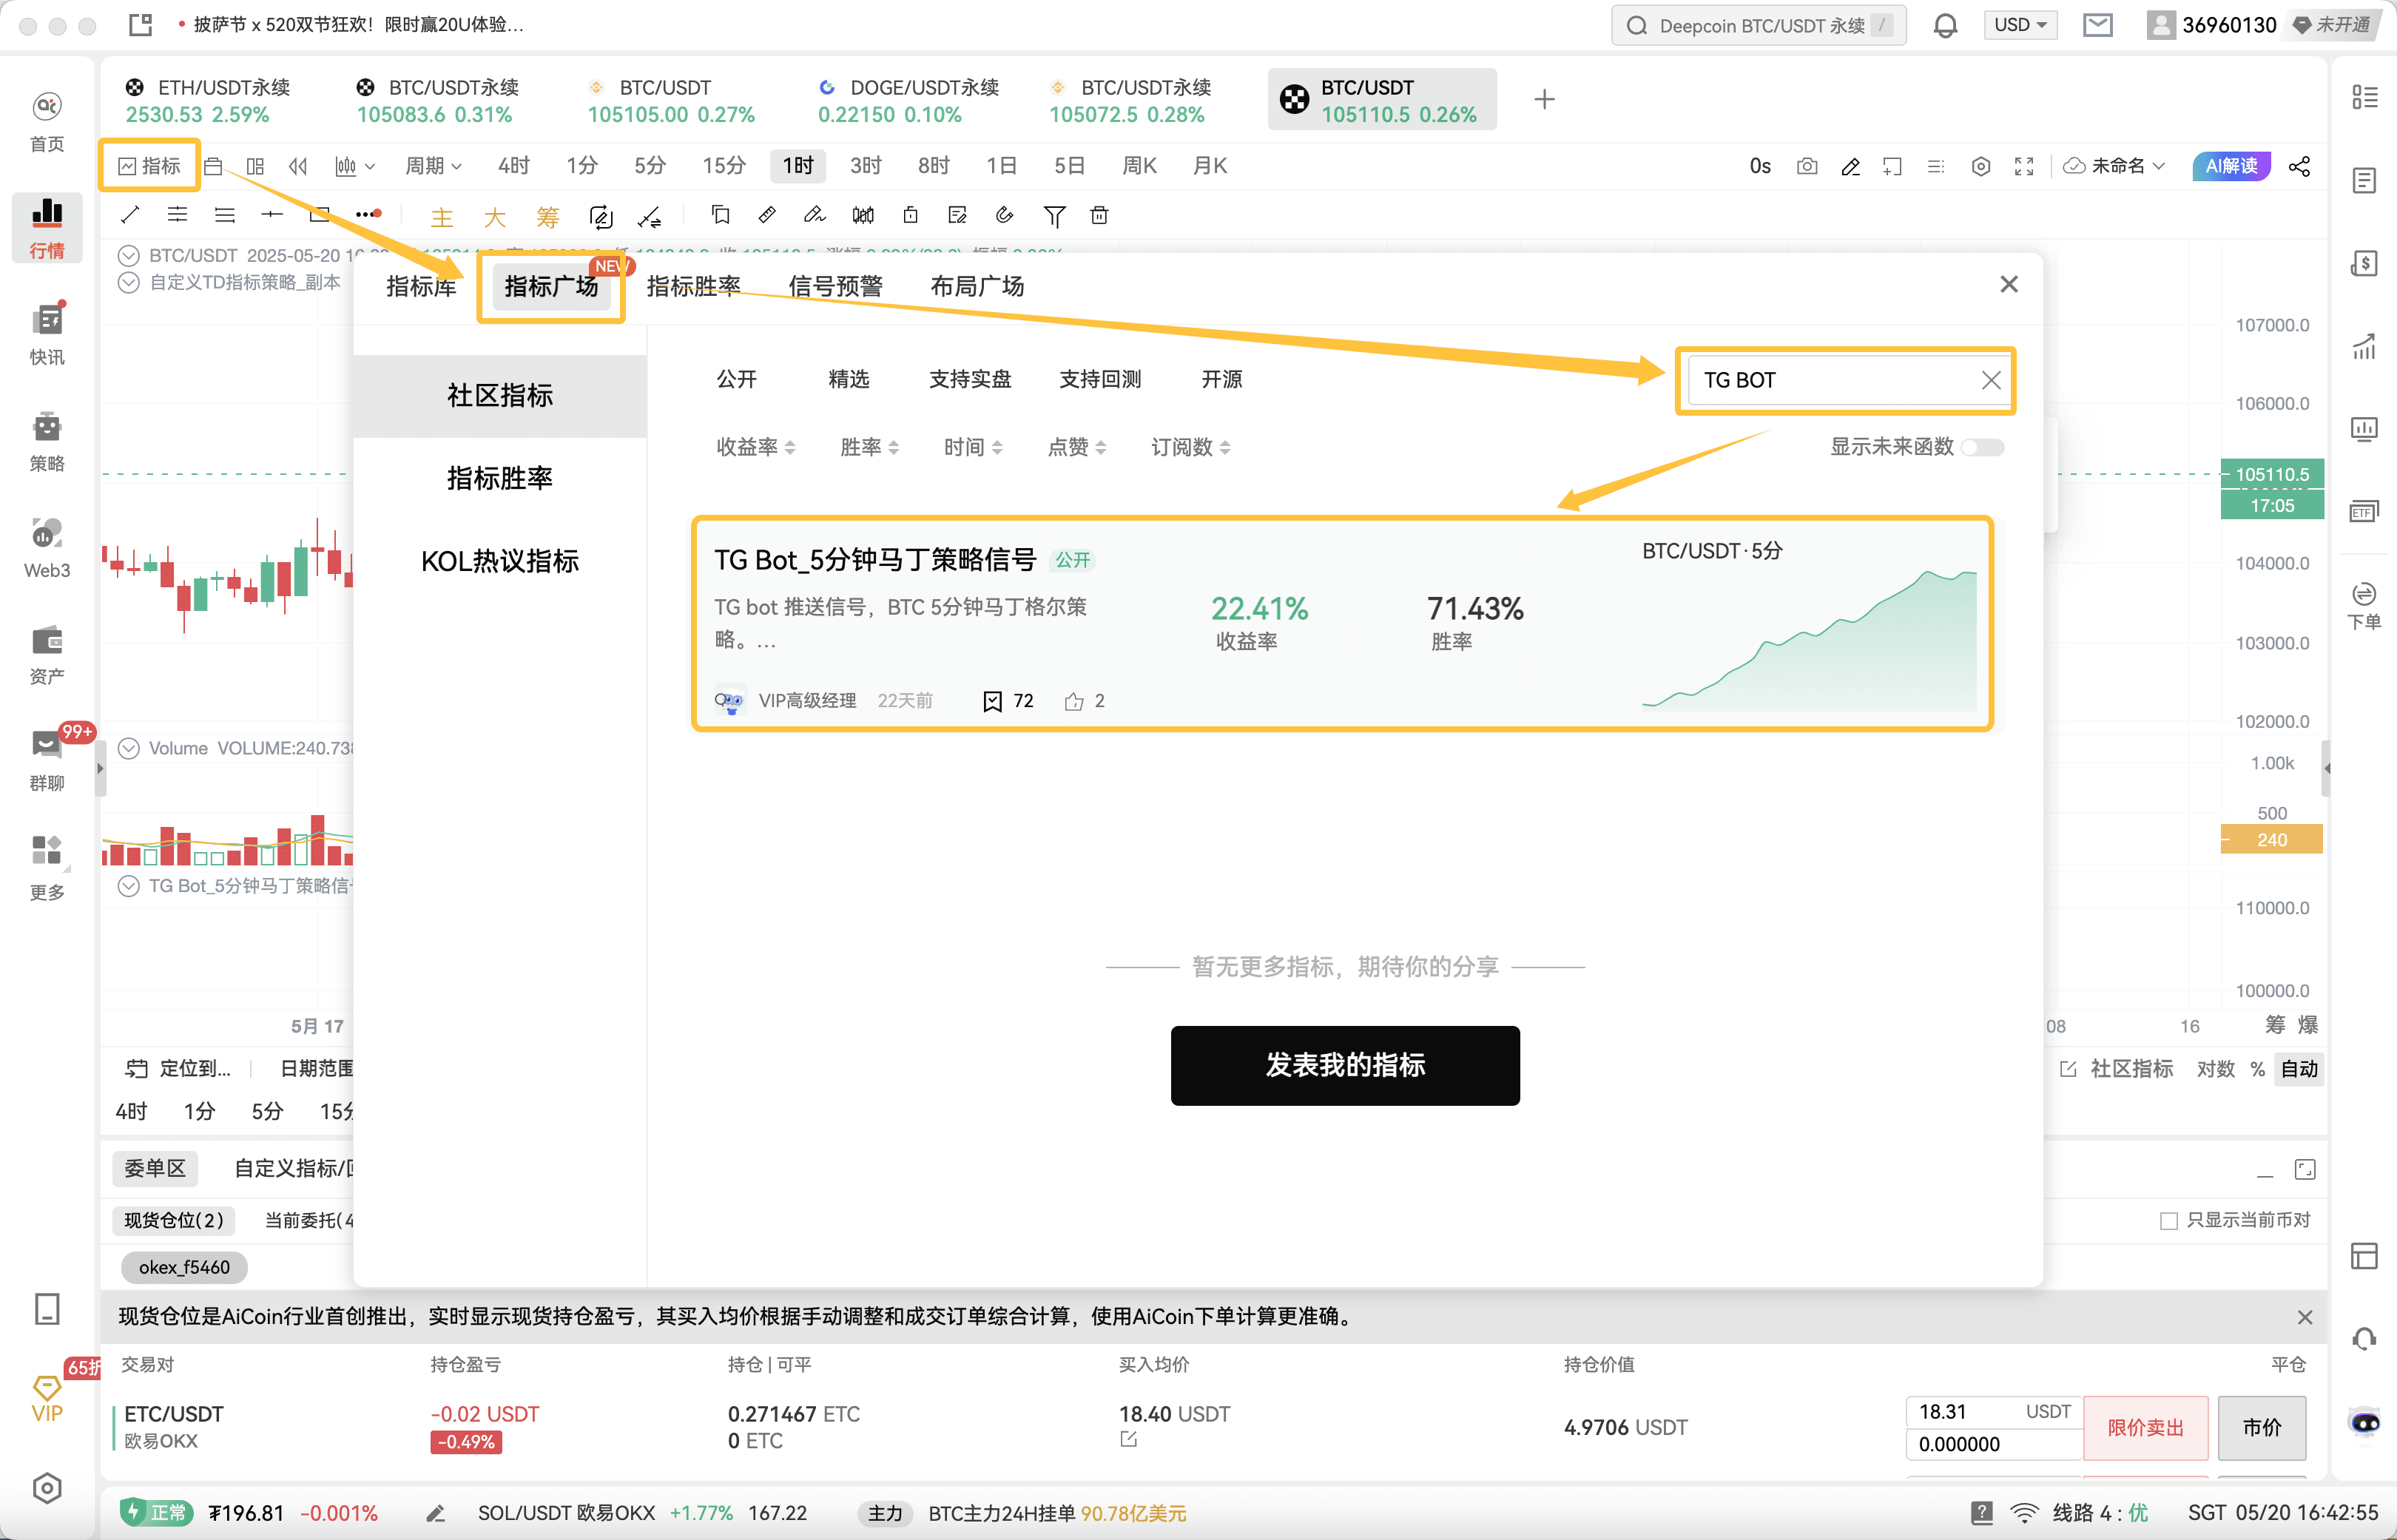
Task: Switch to the 指标库 tab
Action: click(421, 287)
